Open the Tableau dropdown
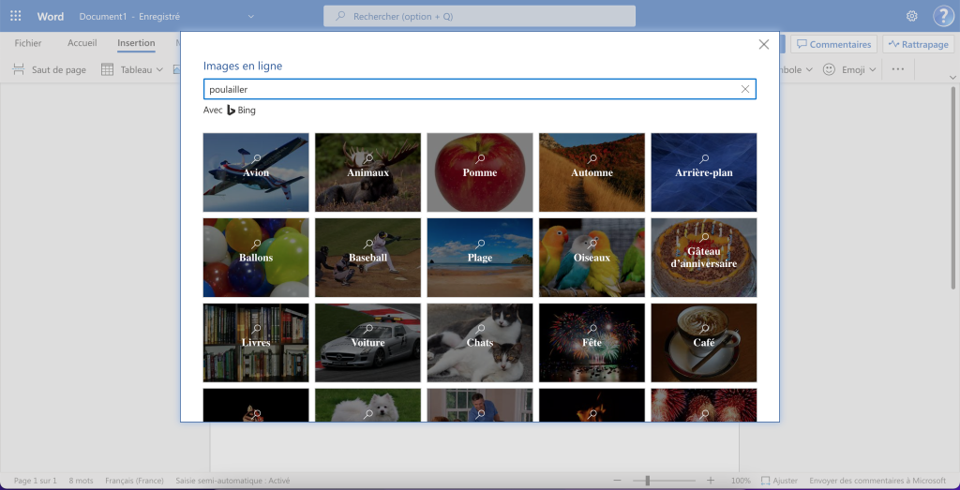960x490 pixels. (x=132, y=69)
